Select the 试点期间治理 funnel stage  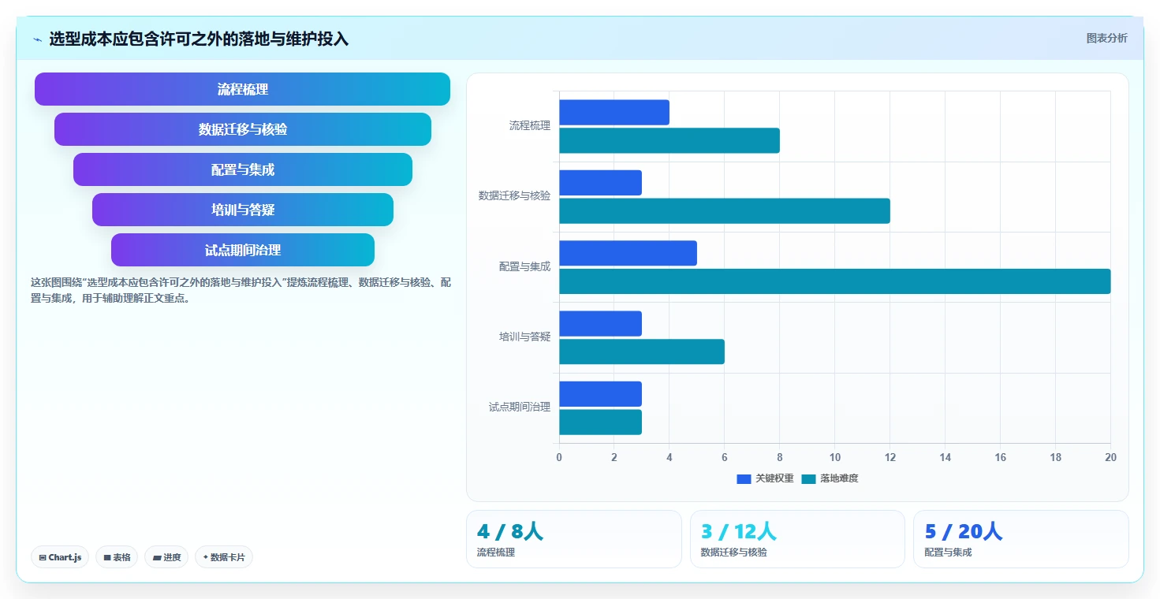(x=242, y=250)
